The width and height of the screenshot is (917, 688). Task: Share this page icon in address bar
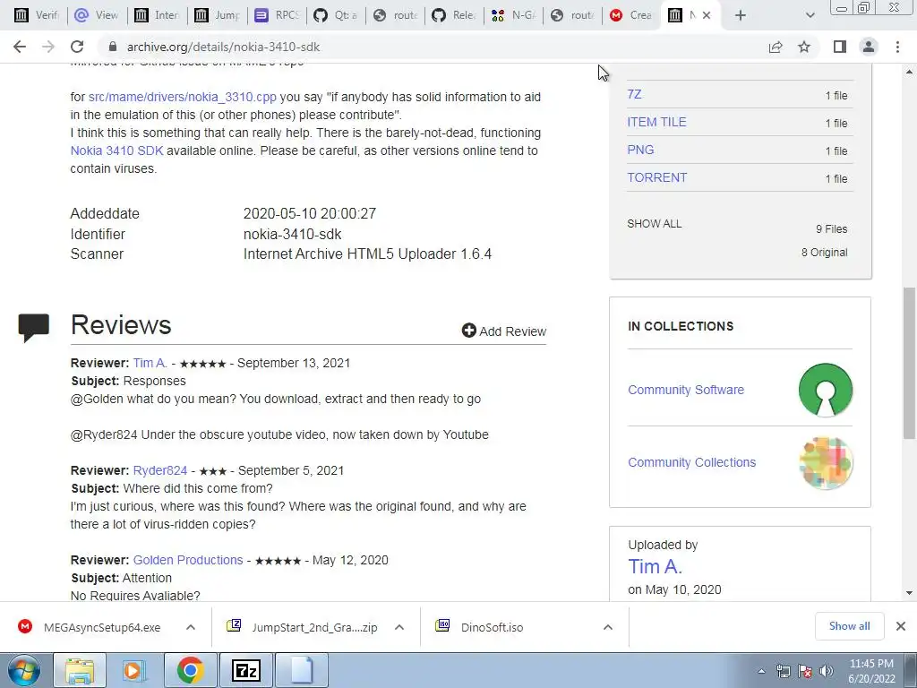click(x=776, y=47)
